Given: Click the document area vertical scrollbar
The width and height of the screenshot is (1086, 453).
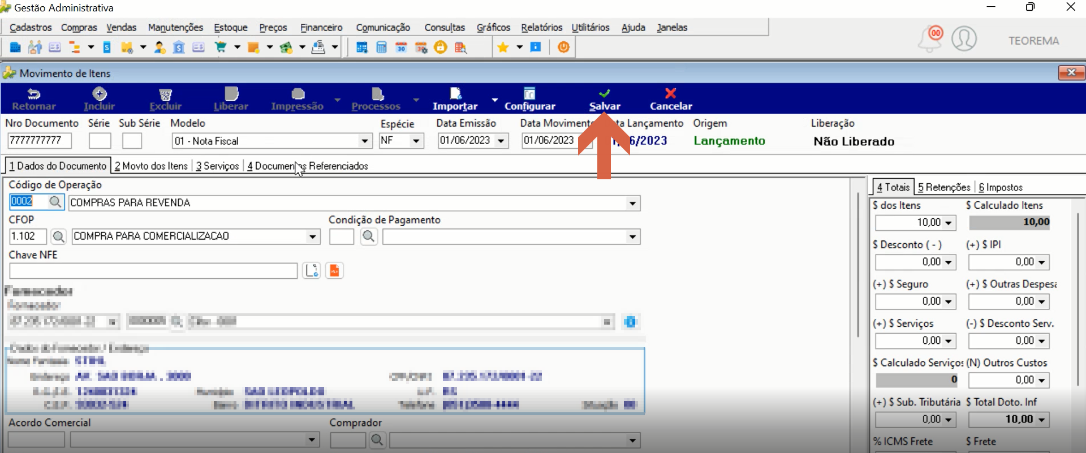Looking at the screenshot, I should 858,266.
